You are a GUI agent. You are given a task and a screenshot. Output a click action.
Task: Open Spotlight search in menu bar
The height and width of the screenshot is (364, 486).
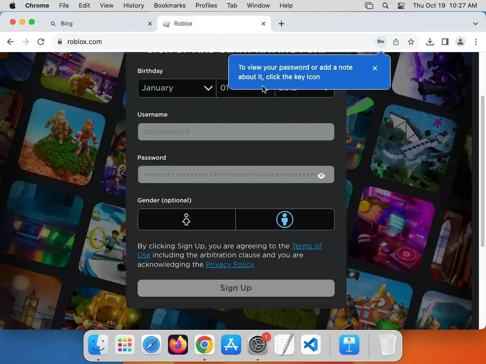click(x=385, y=6)
